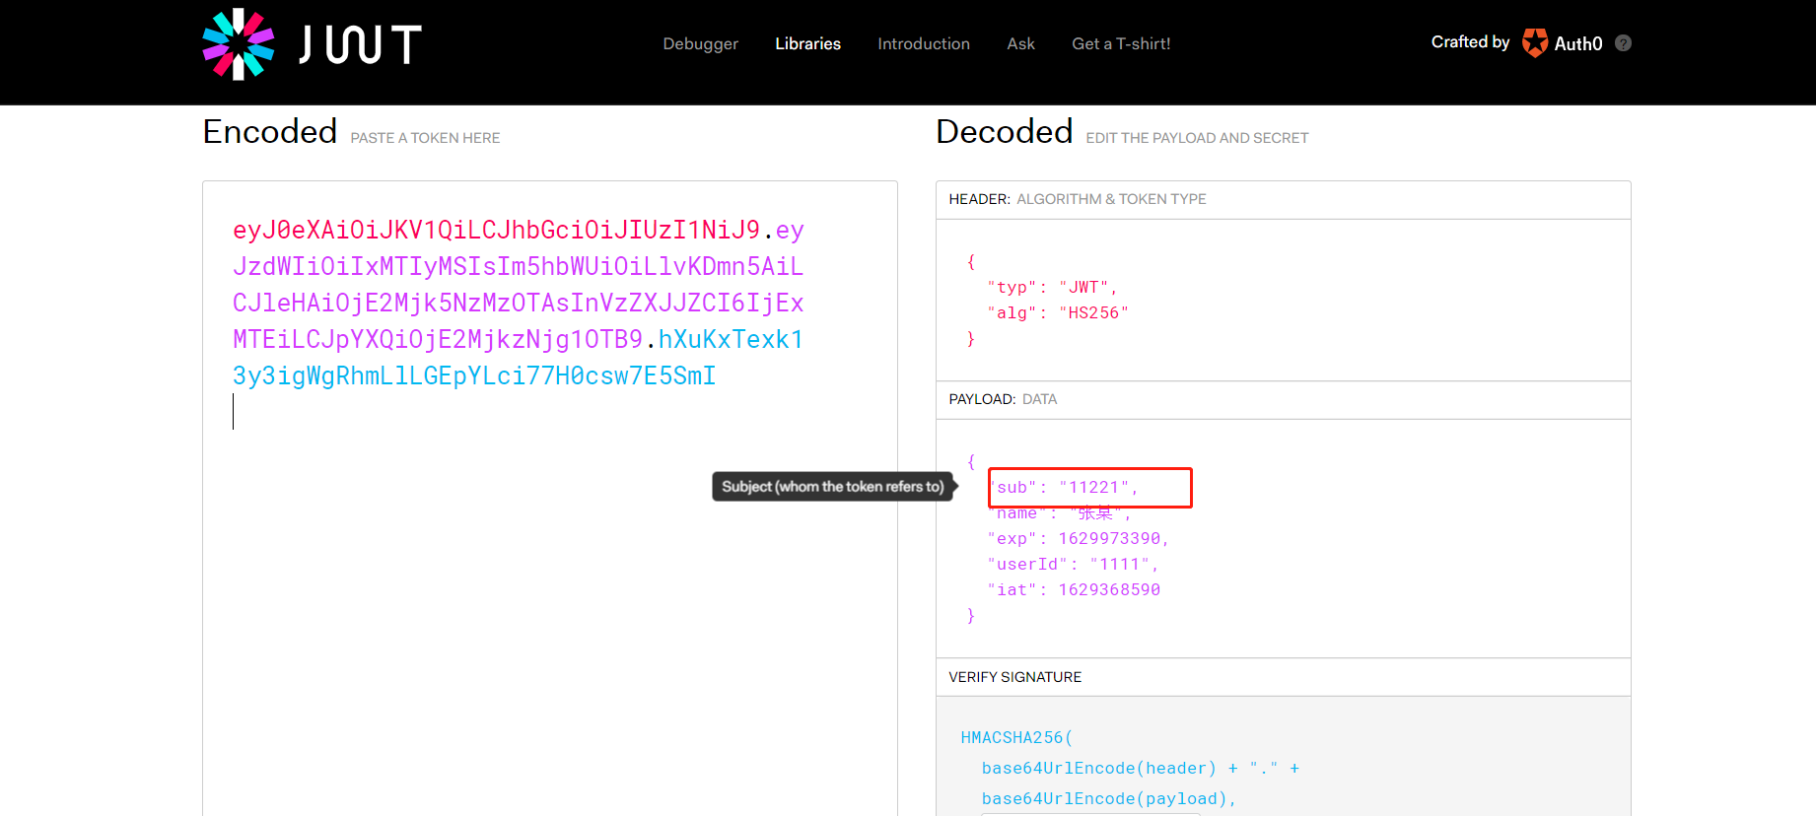Click the base64UrlEncode(header) line

[1141, 768]
